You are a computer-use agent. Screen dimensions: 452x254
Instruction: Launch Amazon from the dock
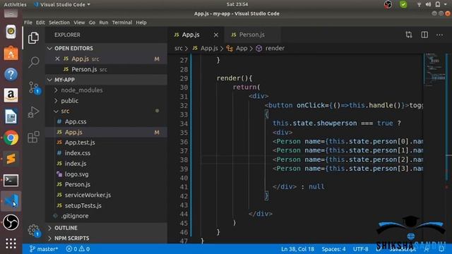tap(11, 95)
